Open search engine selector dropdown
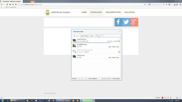Screen dimensions: 182x102 pos(150,5)
